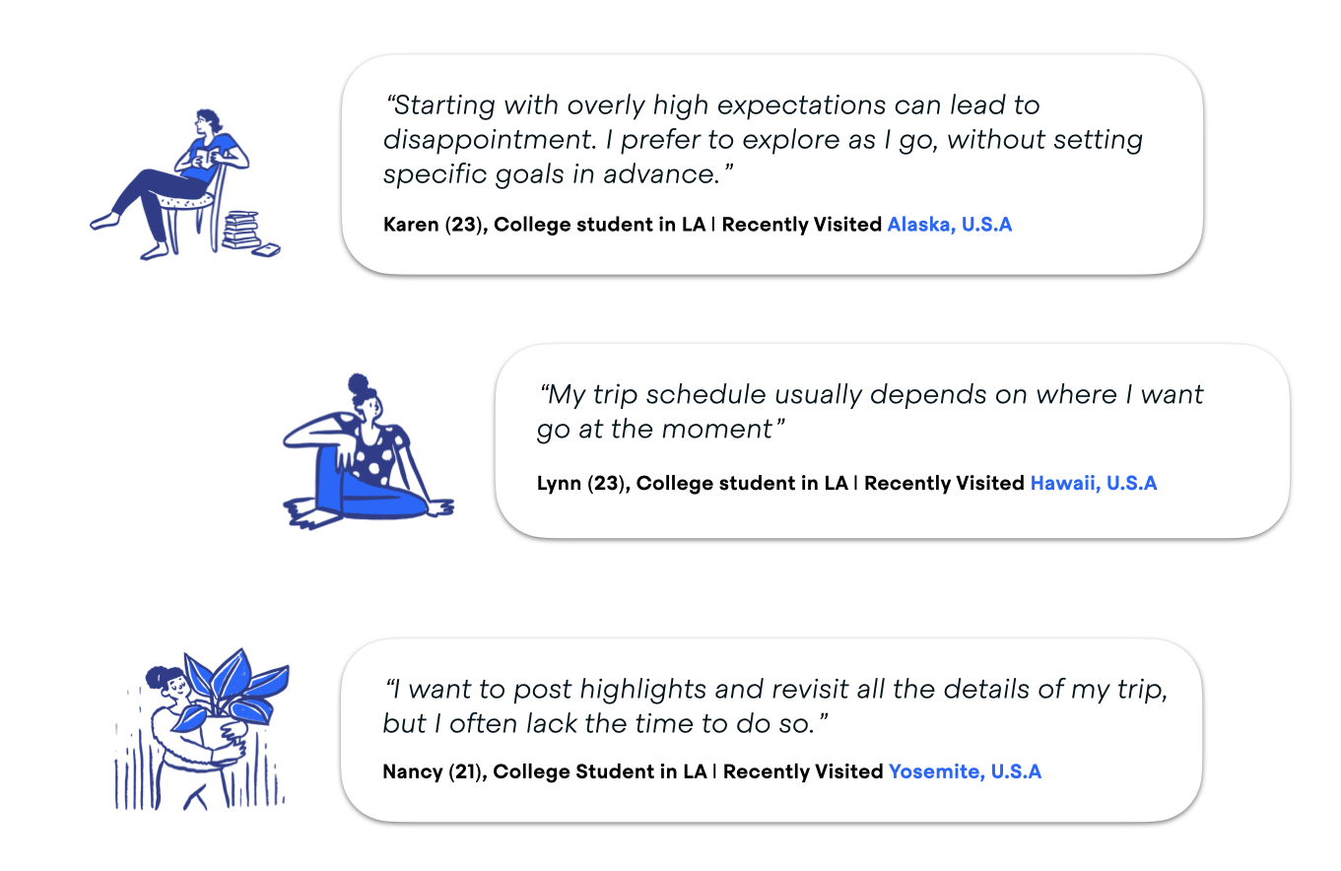This screenshot has width=1341, height=871.
Task: Click "College student in LA" in Karen's card
Action: pyautogui.click(x=600, y=225)
